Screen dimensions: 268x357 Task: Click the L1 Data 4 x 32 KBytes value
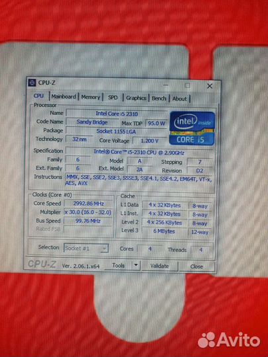pos(165,205)
